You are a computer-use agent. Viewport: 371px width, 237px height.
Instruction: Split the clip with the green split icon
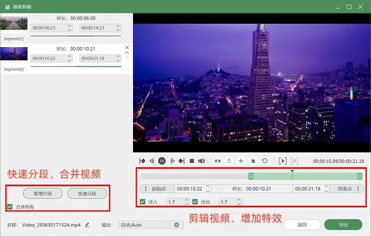pyautogui.click(x=217, y=161)
